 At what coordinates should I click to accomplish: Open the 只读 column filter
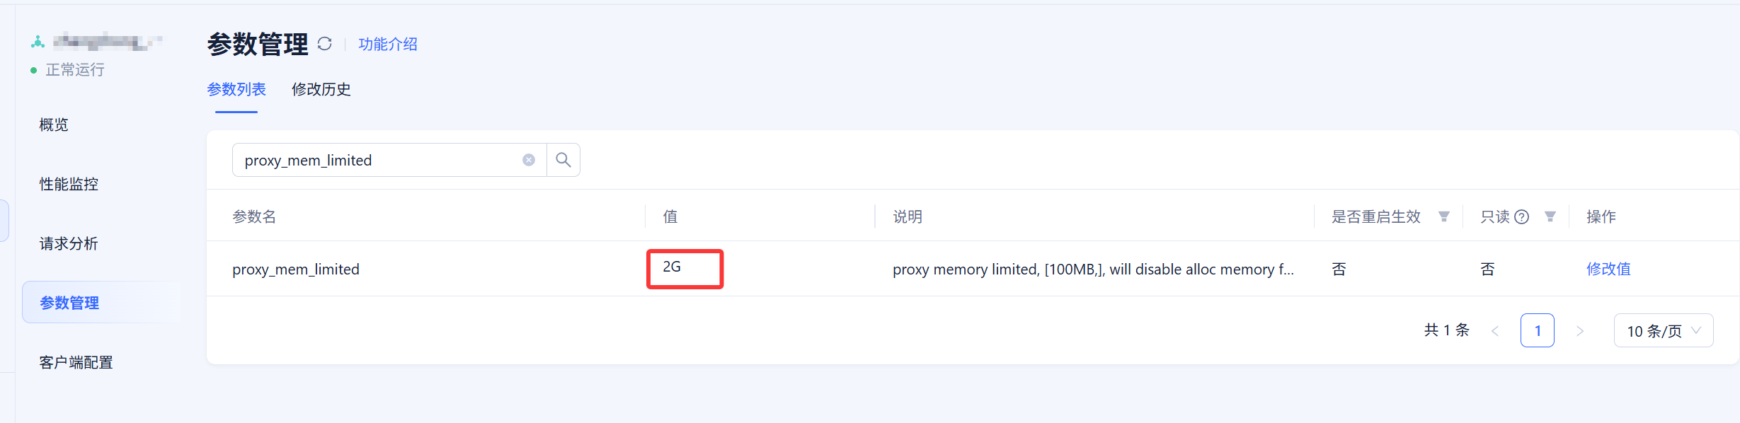[x=1550, y=216]
